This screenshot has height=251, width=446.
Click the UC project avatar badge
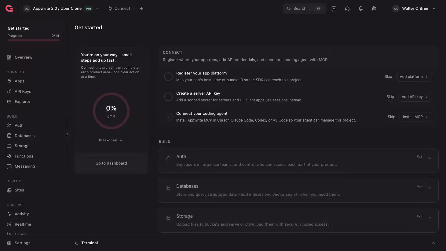pos(27,9)
